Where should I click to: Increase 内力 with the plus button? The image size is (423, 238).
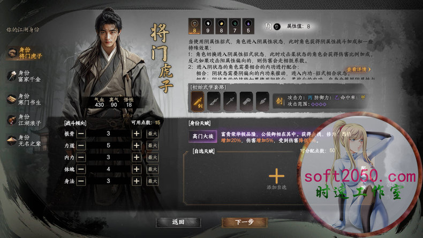click(137, 157)
